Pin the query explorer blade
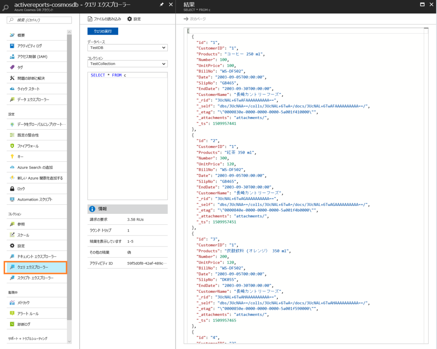The height and width of the screenshot is (349, 437). click(x=162, y=4)
